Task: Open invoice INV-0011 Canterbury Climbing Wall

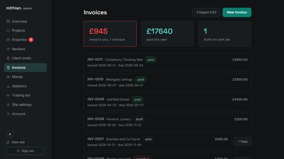Action: coord(168,62)
